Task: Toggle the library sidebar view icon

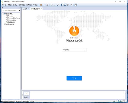Action: [62, 5]
